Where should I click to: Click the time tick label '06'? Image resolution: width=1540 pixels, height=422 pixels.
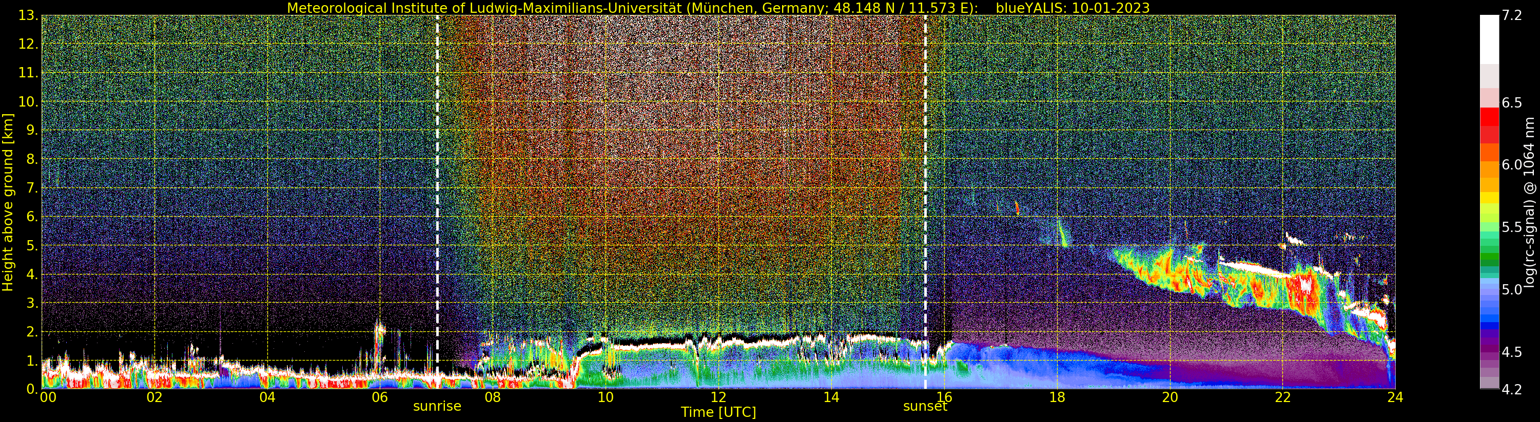(x=380, y=397)
